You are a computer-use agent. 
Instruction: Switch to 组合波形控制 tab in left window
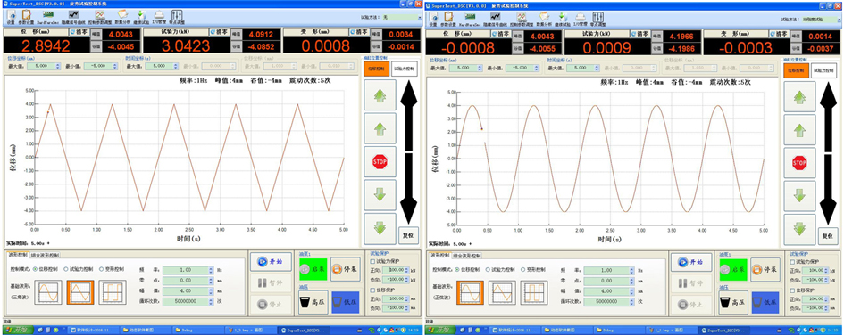45,255
